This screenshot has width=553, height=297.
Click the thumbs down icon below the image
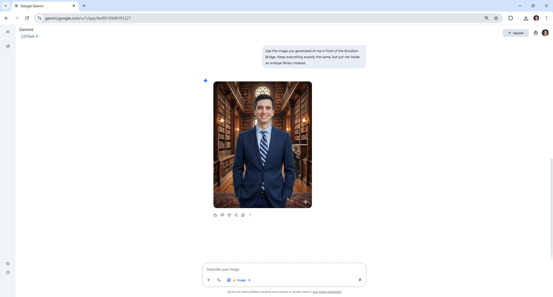[222, 215]
